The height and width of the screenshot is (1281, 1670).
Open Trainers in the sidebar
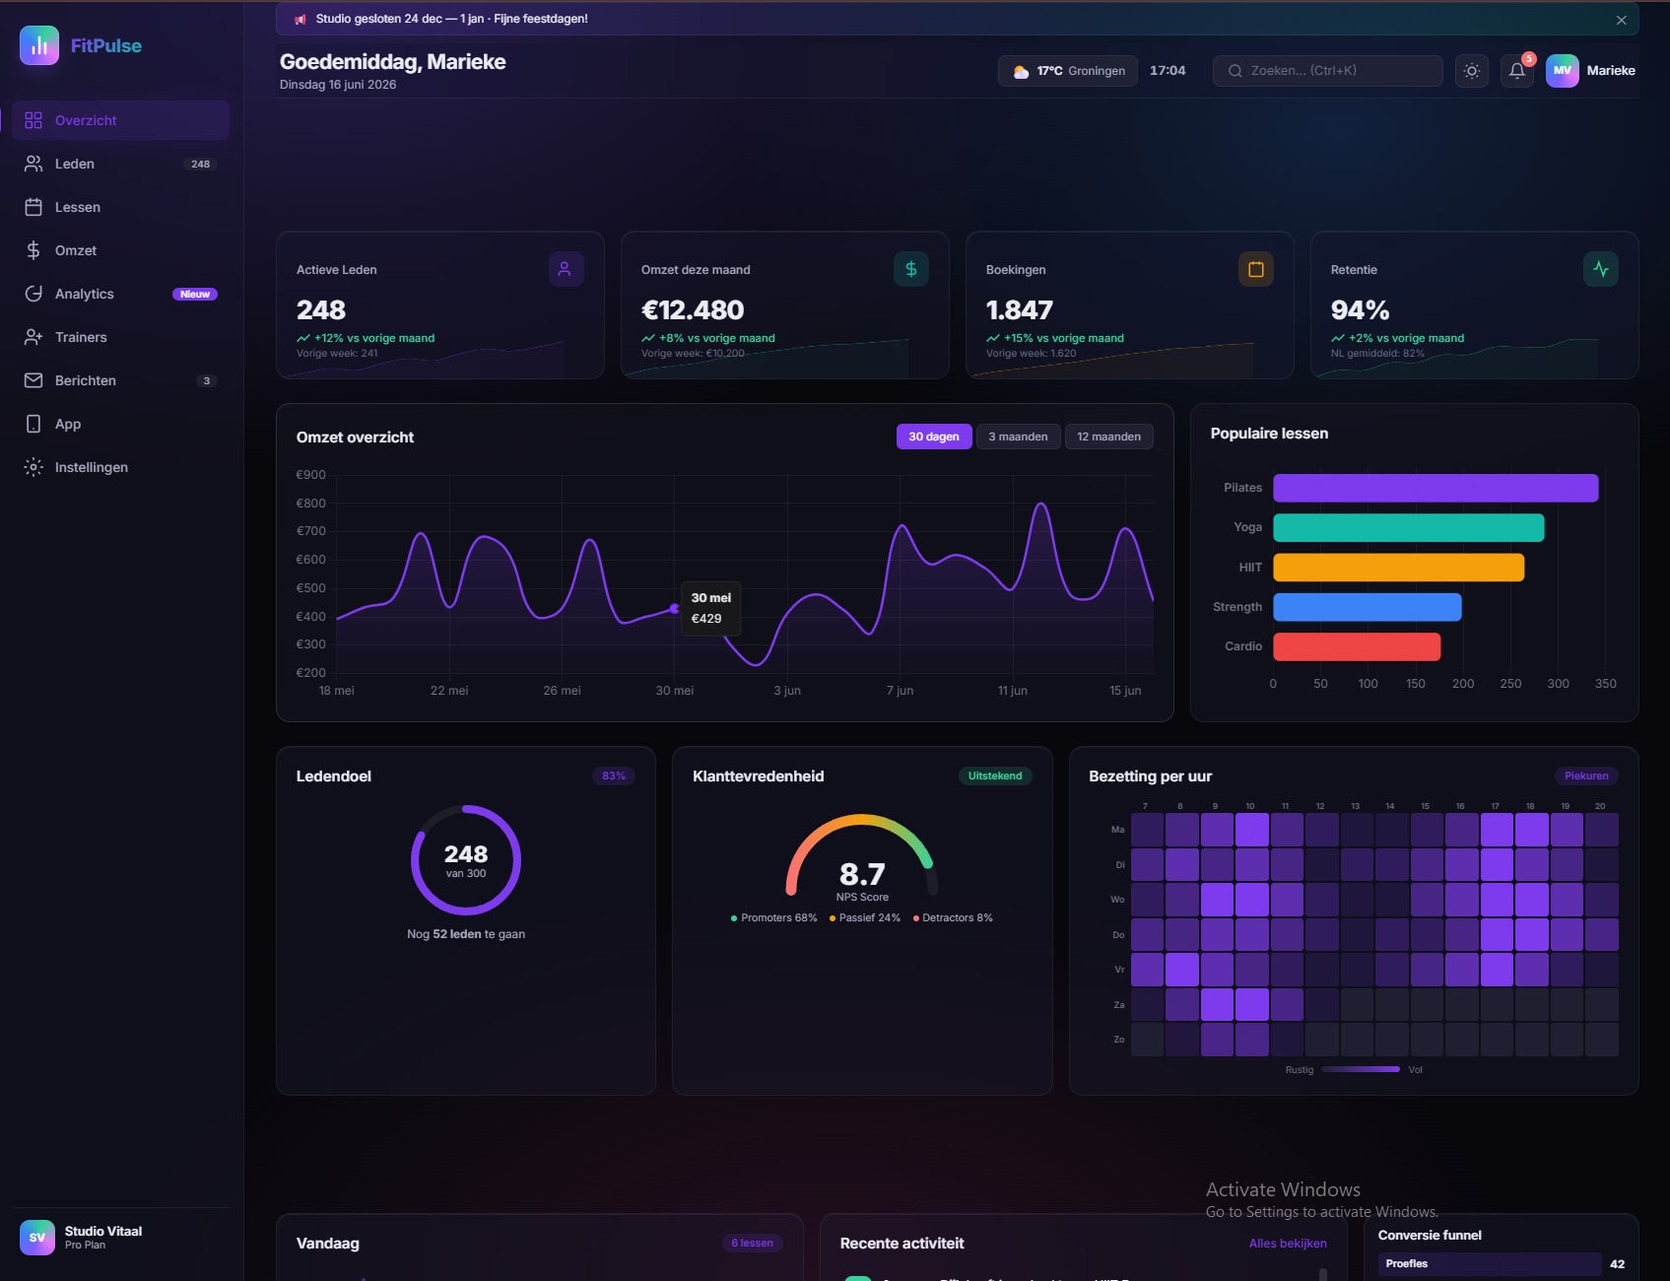(x=121, y=337)
